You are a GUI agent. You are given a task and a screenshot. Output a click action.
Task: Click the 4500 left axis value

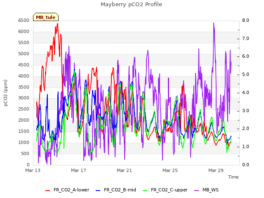24,65
